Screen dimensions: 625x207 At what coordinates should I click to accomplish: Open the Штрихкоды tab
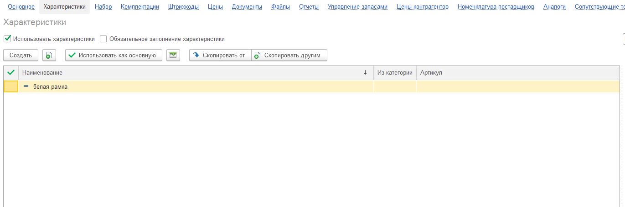tap(183, 7)
